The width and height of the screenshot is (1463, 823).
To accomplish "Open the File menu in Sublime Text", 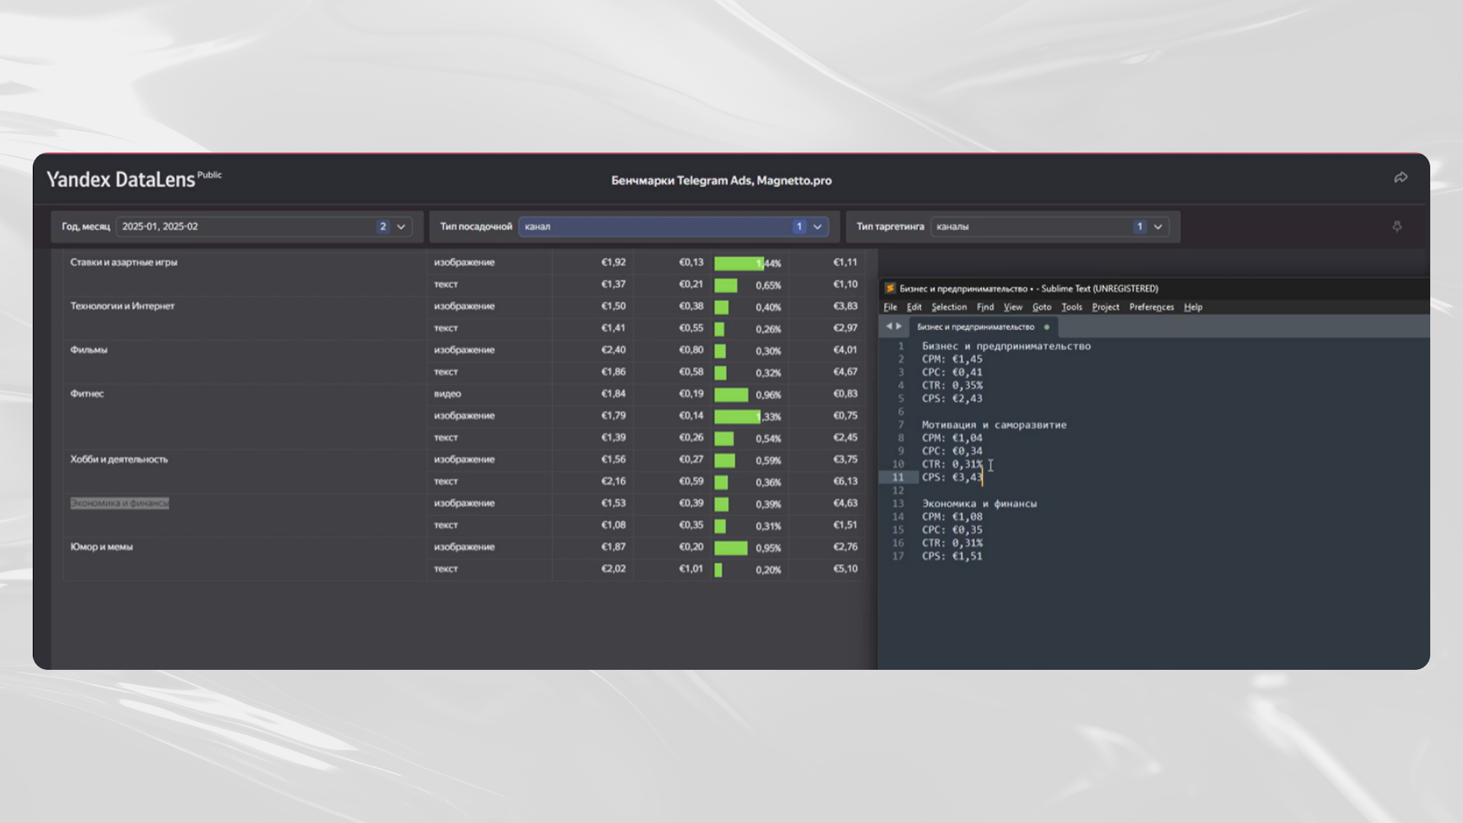I will (x=890, y=307).
